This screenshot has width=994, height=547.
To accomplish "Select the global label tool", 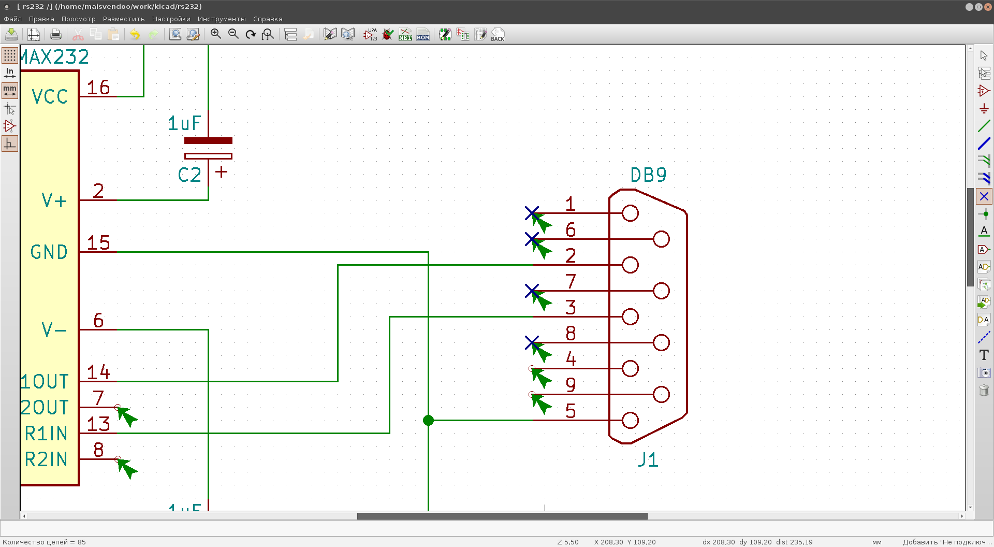I will tap(984, 249).
